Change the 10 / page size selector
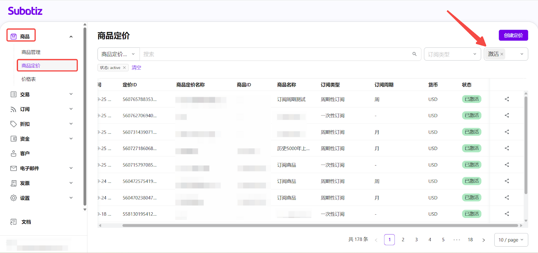The image size is (538, 253). pos(511,240)
